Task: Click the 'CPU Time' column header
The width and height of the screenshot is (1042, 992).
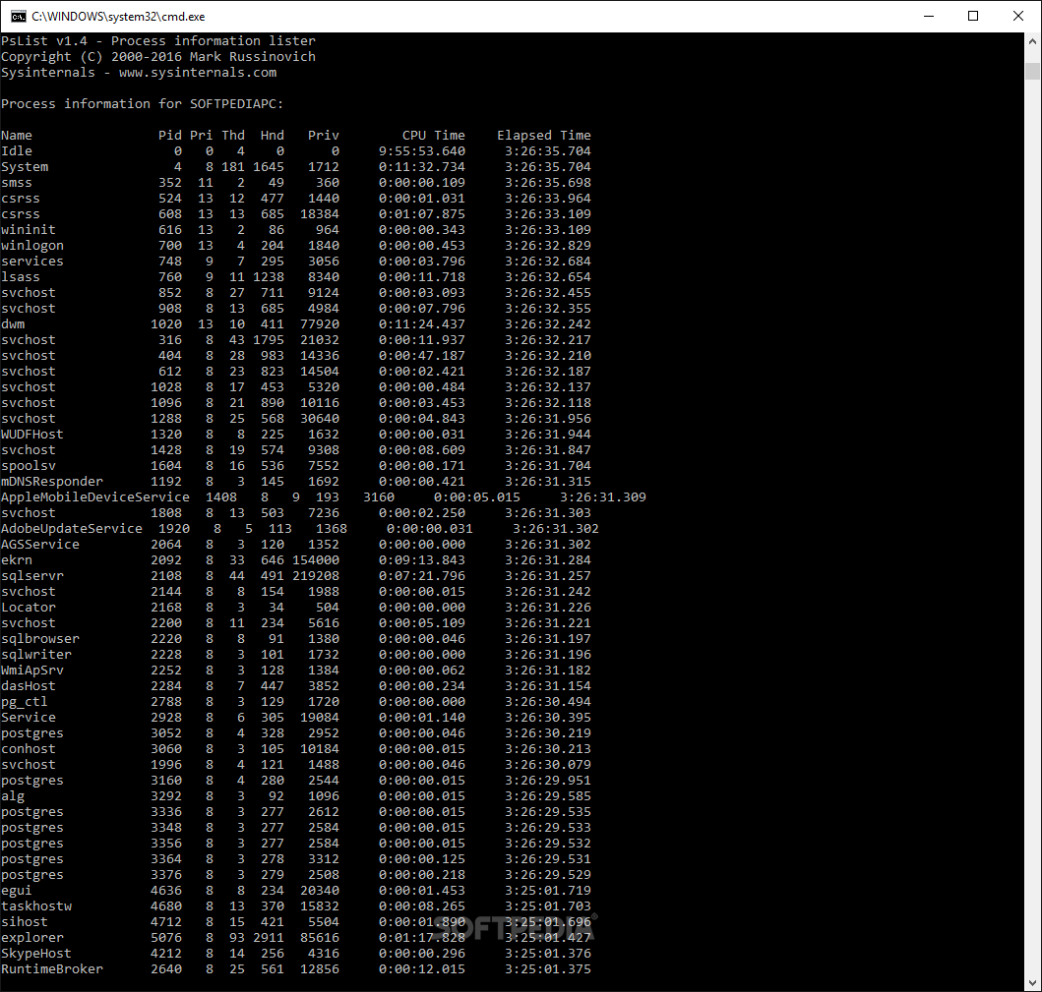Action: coord(434,136)
